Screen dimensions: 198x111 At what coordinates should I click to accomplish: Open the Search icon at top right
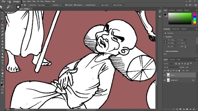coord(187,5)
